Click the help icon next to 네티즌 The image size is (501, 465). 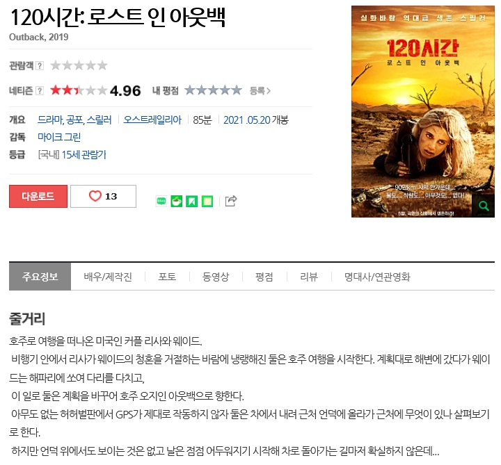(39, 91)
